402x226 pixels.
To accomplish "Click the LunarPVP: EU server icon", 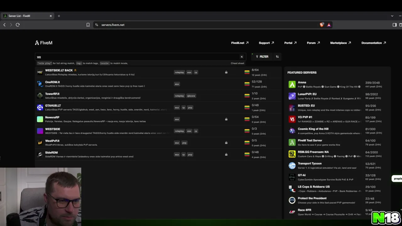I will [x=292, y=96].
